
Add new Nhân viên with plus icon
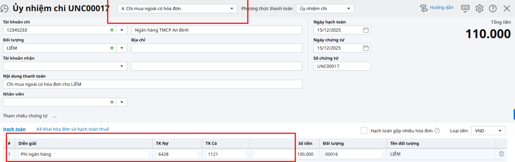(x=112, y=102)
